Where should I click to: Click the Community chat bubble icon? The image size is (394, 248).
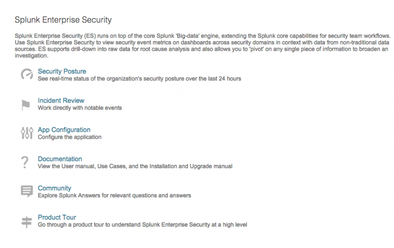27,191
